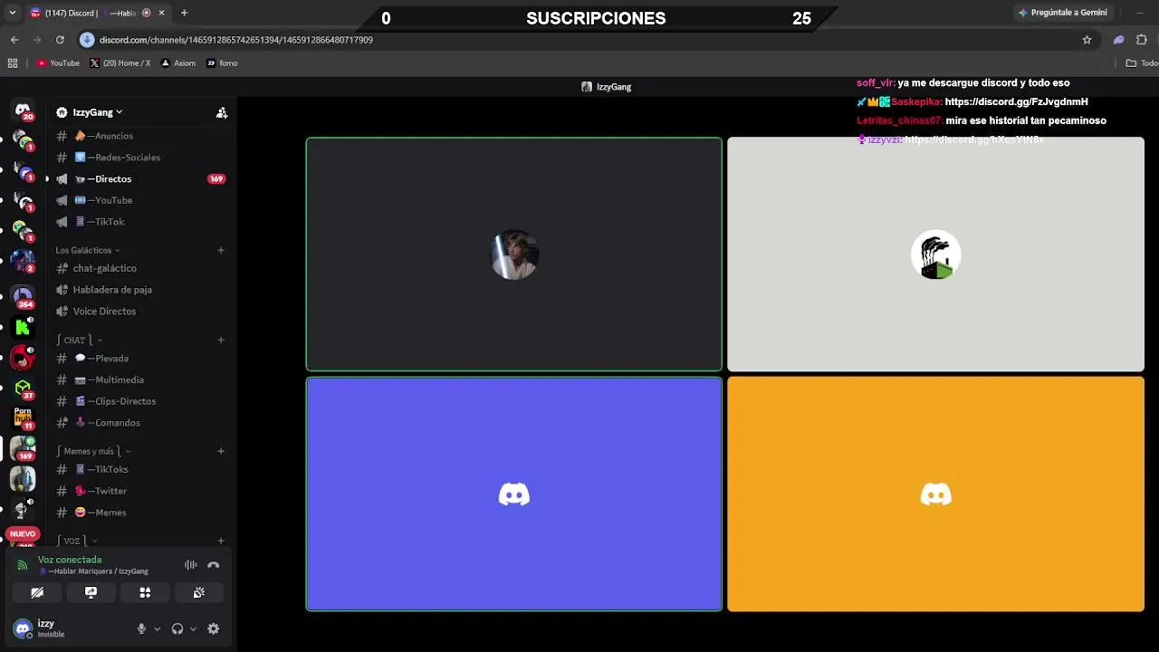
Task: Open the browser tab search dropdown
Action: [x=13, y=13]
